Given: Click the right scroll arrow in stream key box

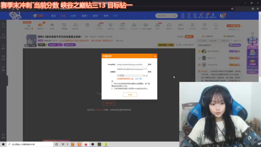Looking at the screenshot, I should click(x=144, y=75).
